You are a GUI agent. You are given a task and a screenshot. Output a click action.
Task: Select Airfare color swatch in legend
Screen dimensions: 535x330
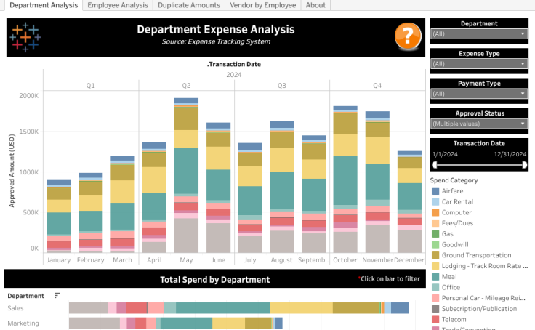click(435, 190)
